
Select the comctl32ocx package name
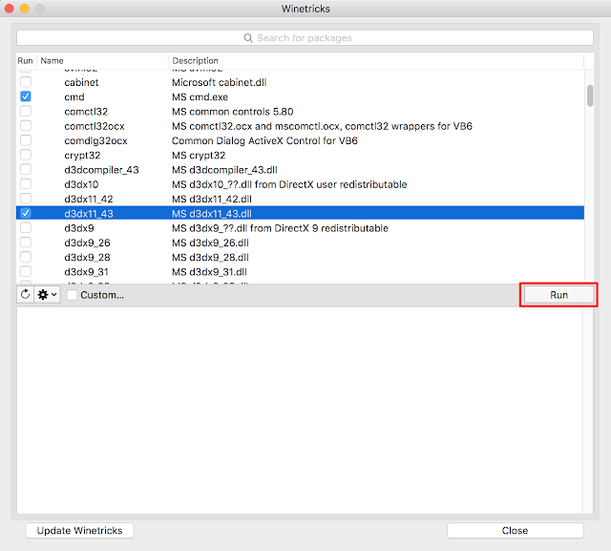pos(95,126)
